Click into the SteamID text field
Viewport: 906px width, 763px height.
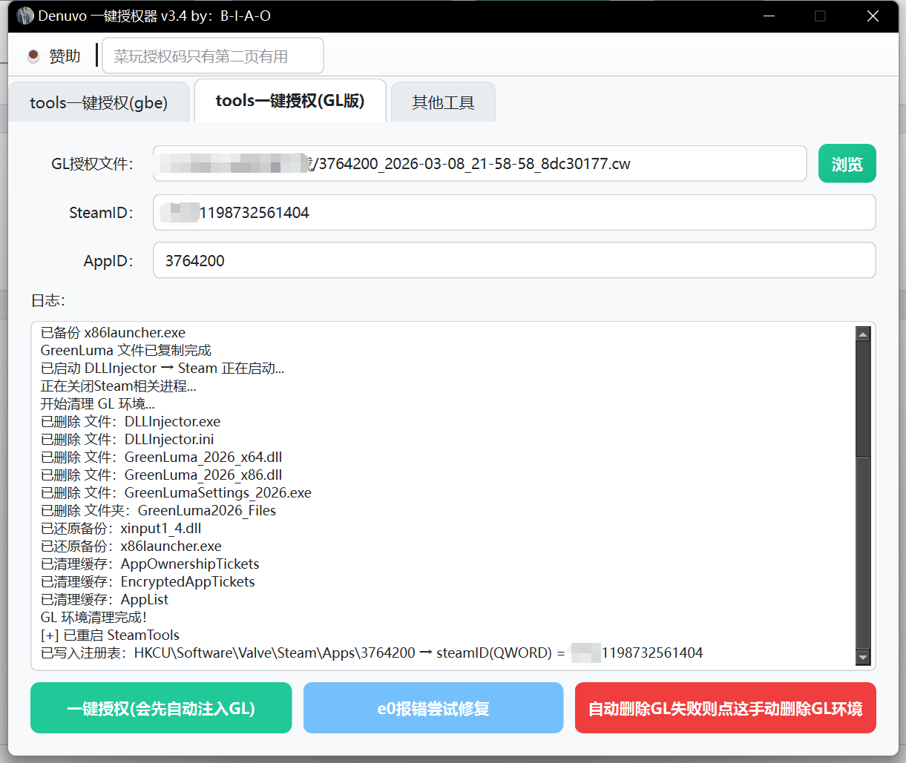coord(513,213)
